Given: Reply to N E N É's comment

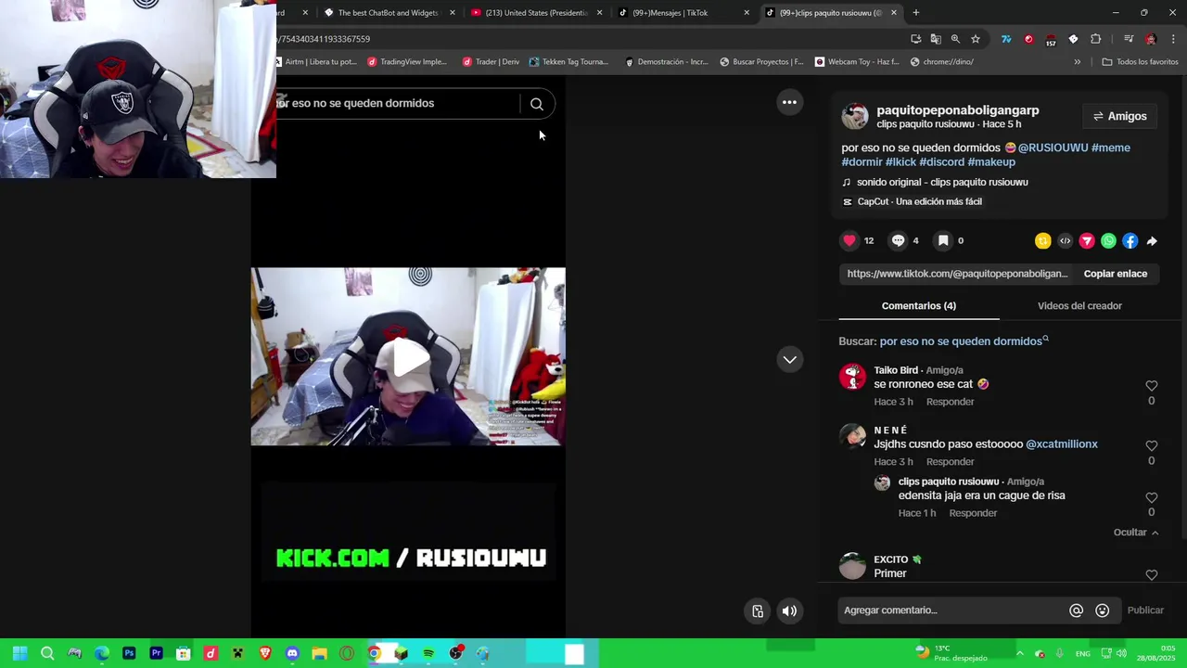Looking at the screenshot, I should [x=950, y=461].
